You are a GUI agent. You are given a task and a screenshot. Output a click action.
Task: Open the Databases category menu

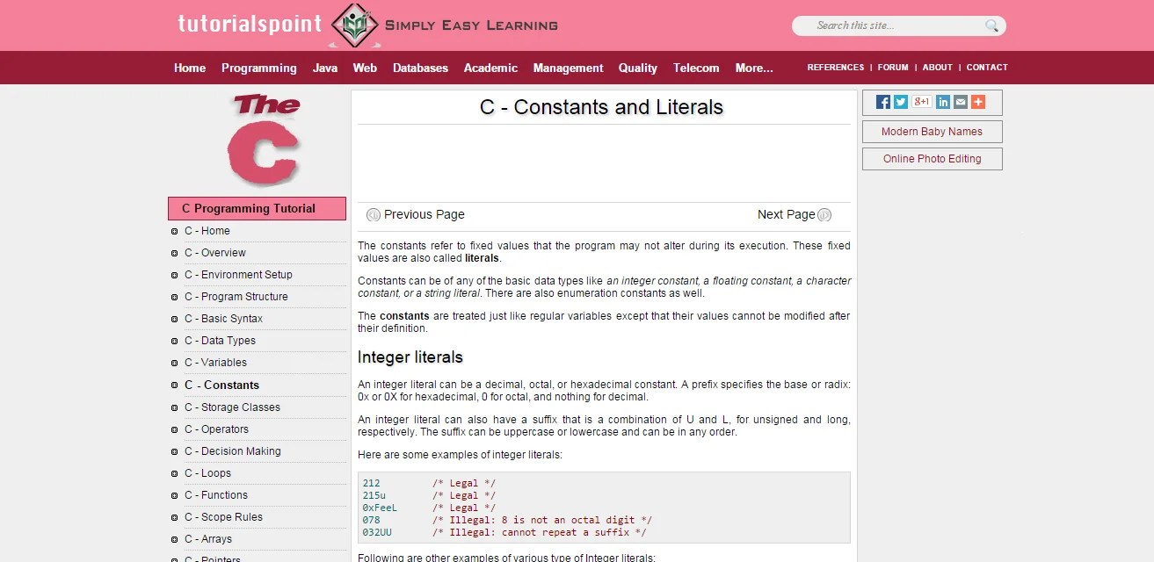tap(420, 68)
